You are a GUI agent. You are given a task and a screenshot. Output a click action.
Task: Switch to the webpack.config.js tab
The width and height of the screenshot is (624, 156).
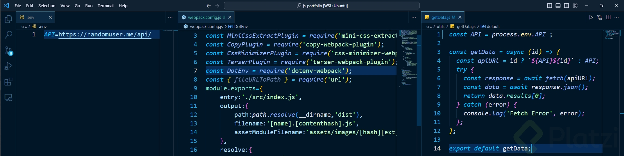(x=204, y=17)
